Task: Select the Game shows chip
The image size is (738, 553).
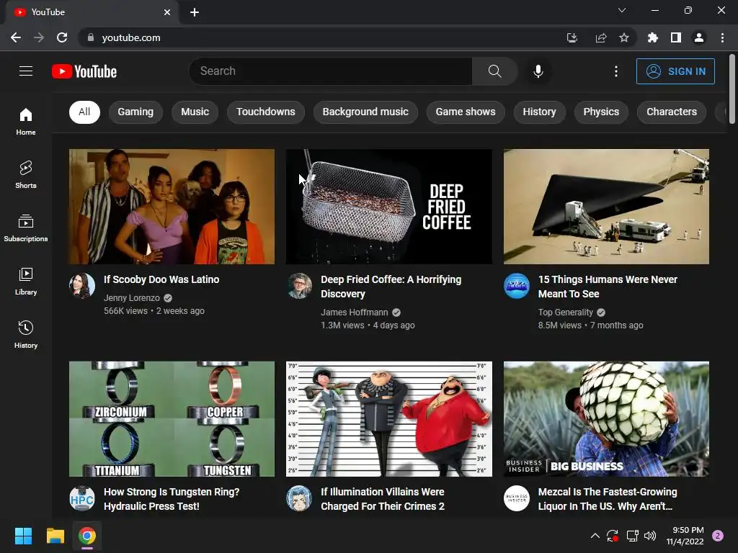Action: pos(466,112)
